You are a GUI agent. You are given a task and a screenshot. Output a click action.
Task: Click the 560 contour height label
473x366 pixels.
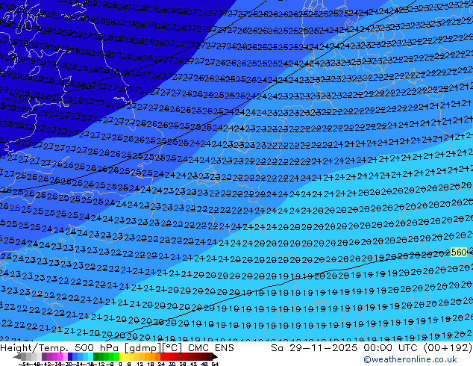(x=459, y=252)
